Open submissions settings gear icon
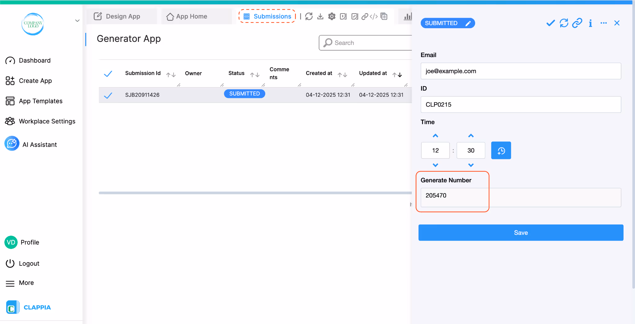This screenshot has height=324, width=635. (332, 16)
